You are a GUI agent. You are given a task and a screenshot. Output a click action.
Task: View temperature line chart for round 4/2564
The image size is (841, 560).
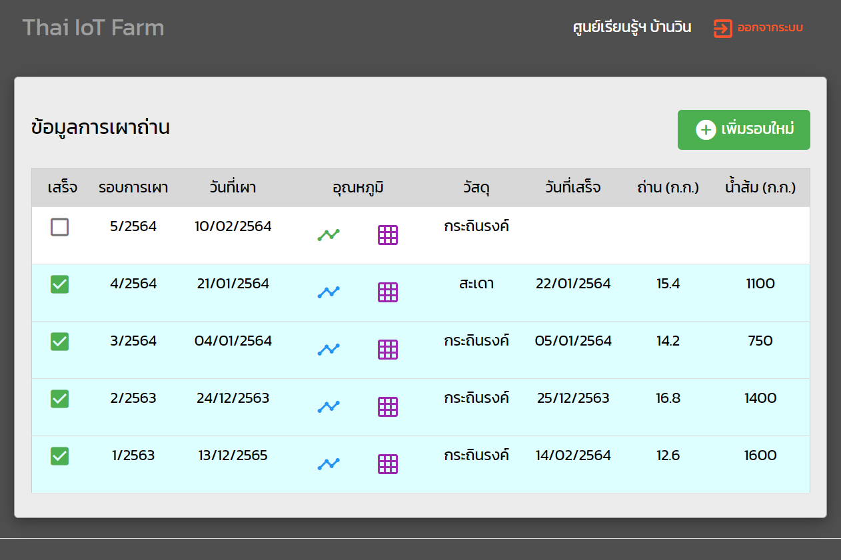[x=329, y=292]
